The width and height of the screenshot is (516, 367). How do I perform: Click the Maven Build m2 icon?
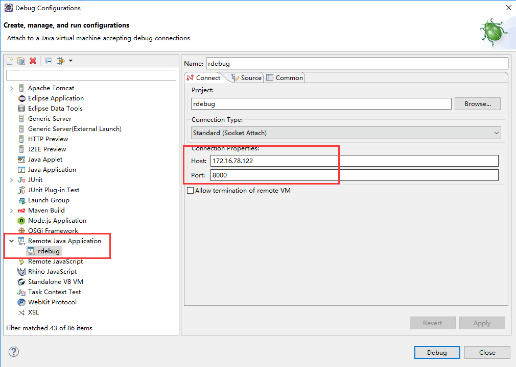tap(21, 211)
